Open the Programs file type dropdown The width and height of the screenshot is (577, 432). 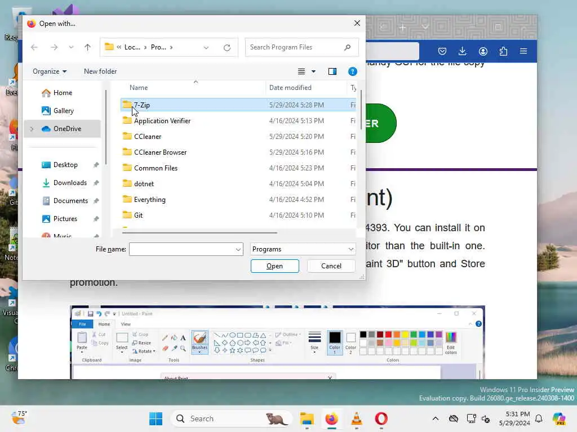point(303,249)
